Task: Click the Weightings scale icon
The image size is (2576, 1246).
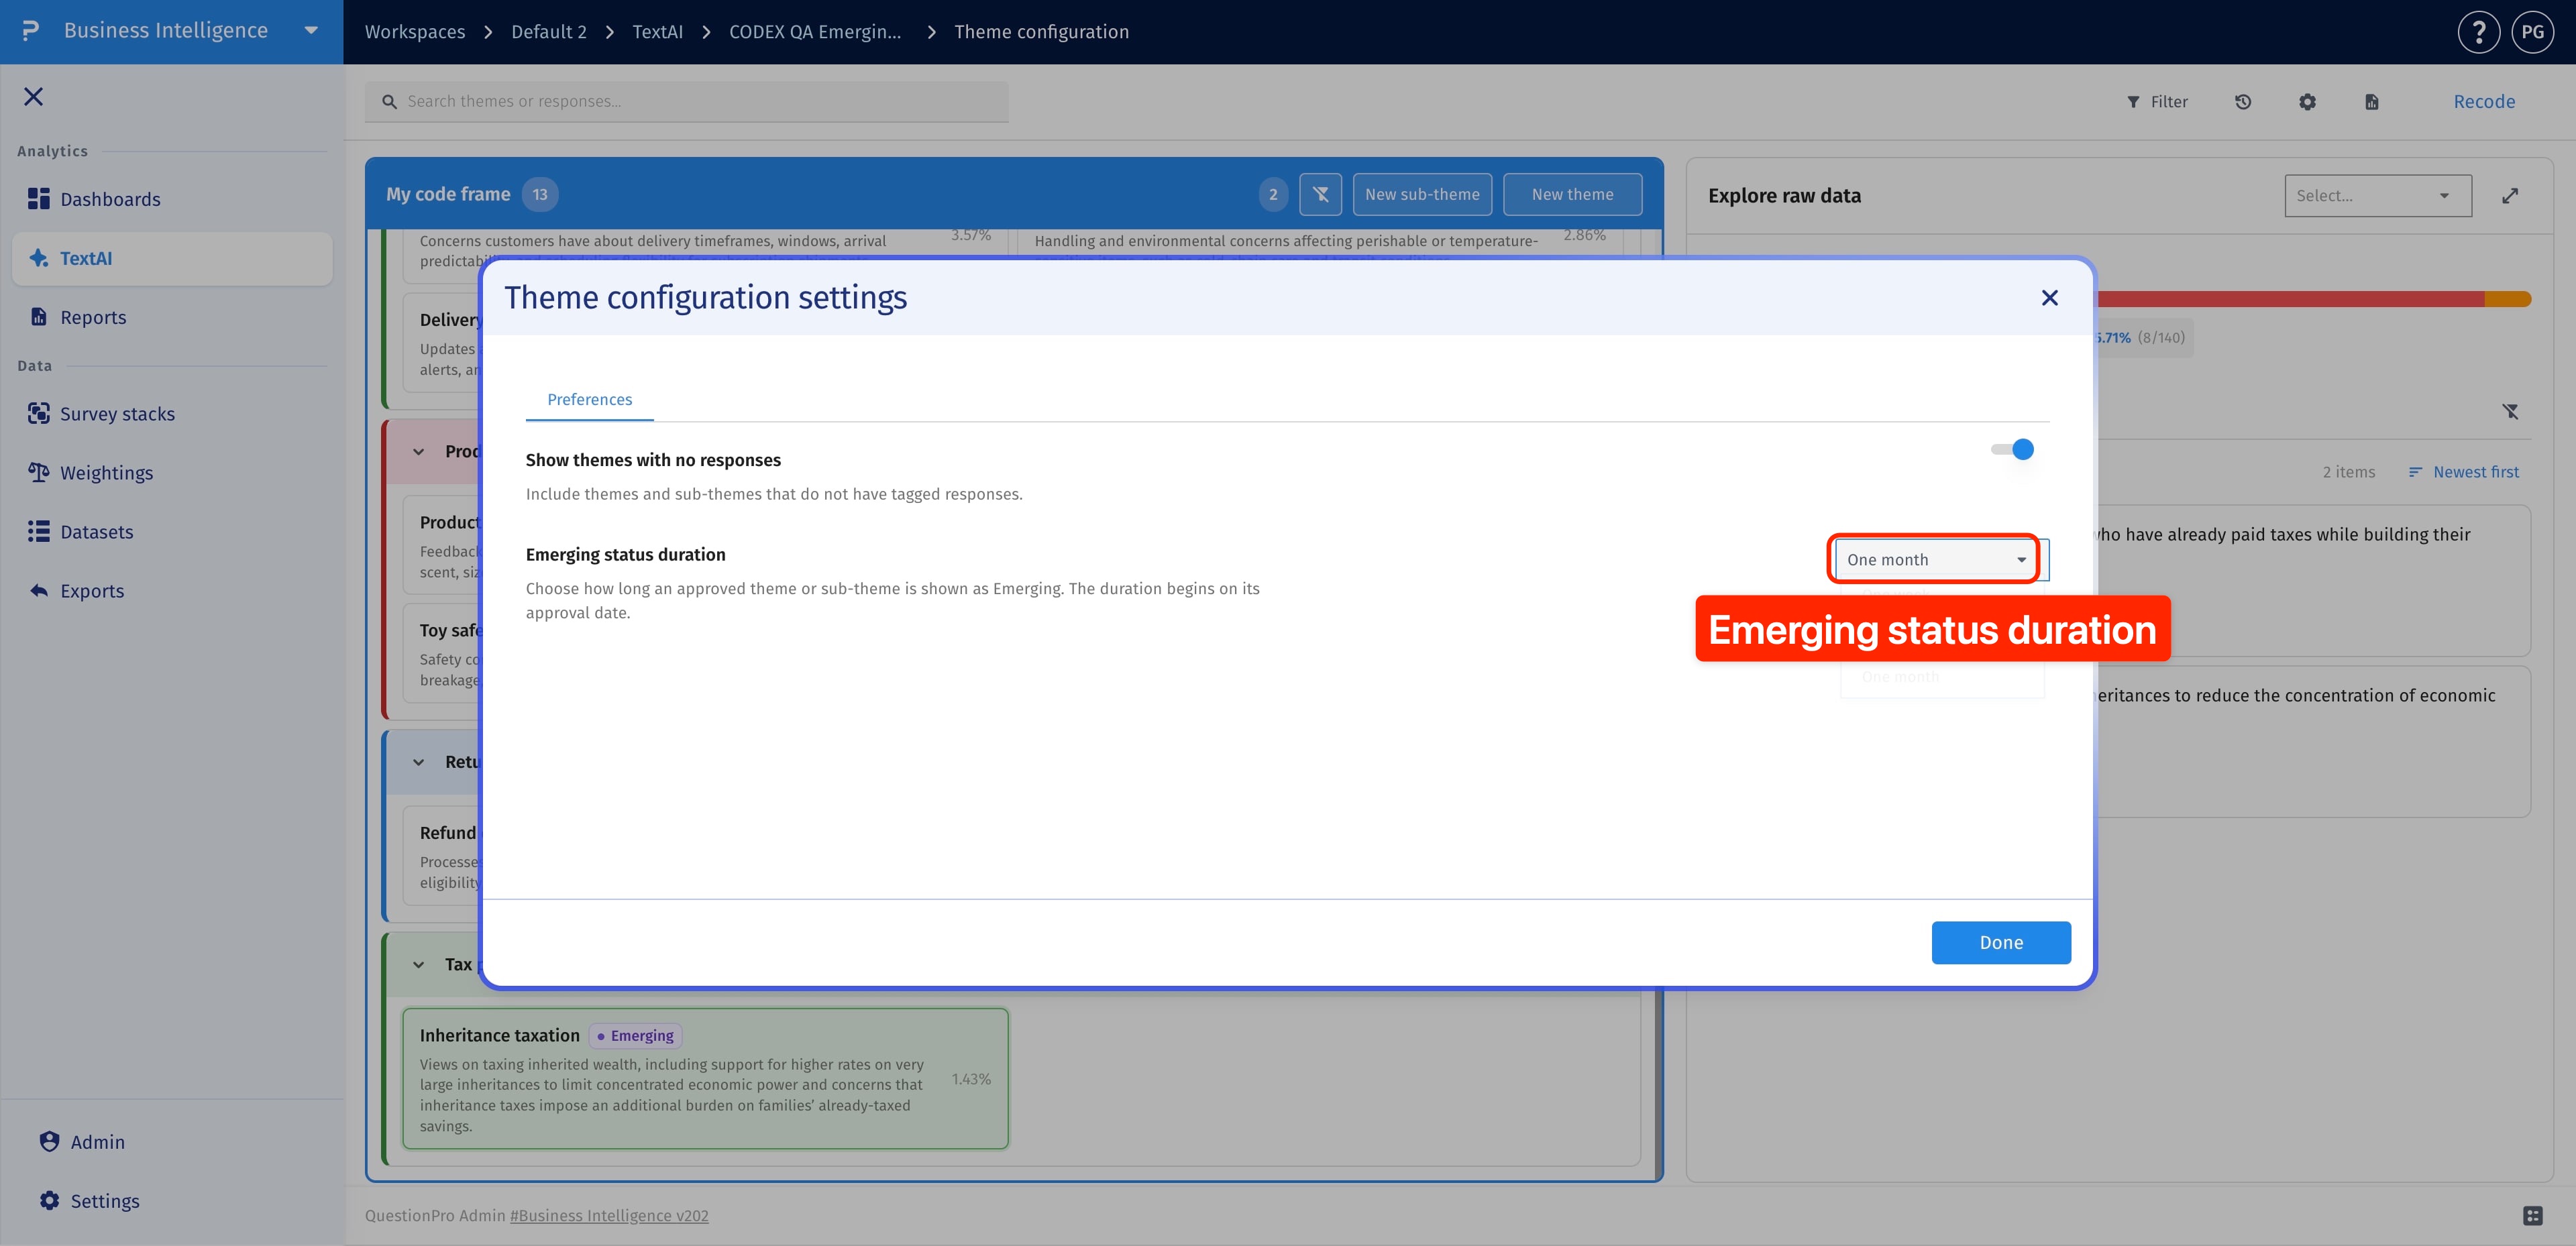Action: click(39, 473)
